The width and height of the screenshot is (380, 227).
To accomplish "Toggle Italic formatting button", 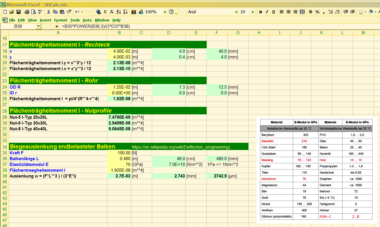I will 267,12.
